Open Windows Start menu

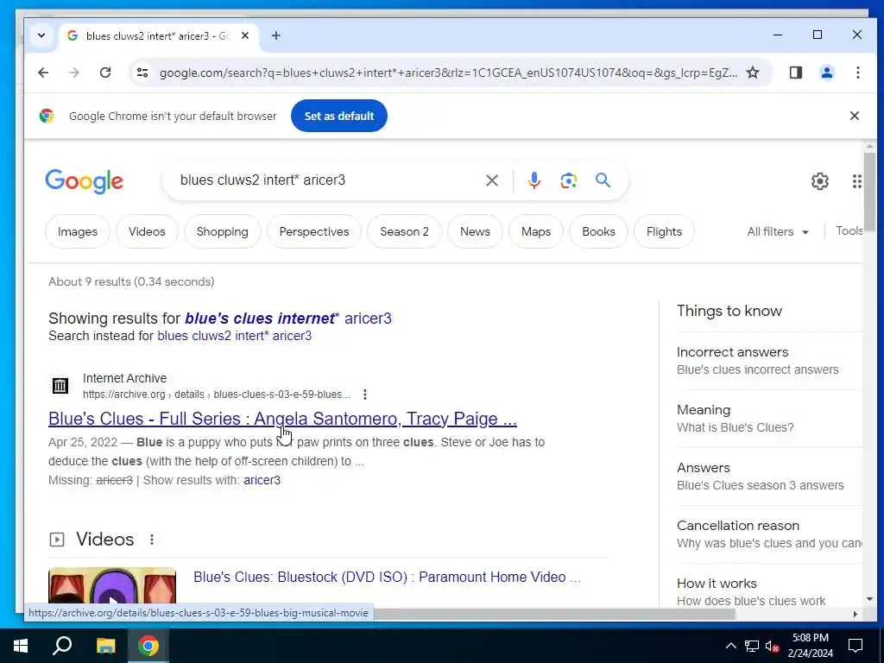(21, 646)
